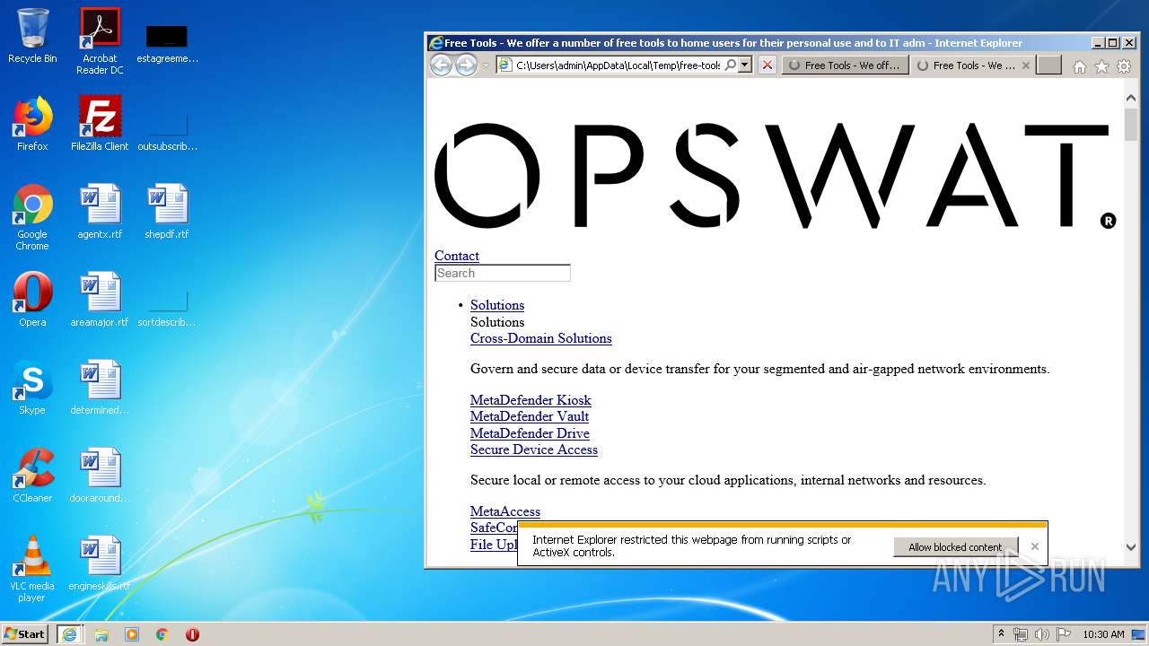The width and height of the screenshot is (1149, 646).
Task: Select the dooraround... document icon
Action: [100, 476]
